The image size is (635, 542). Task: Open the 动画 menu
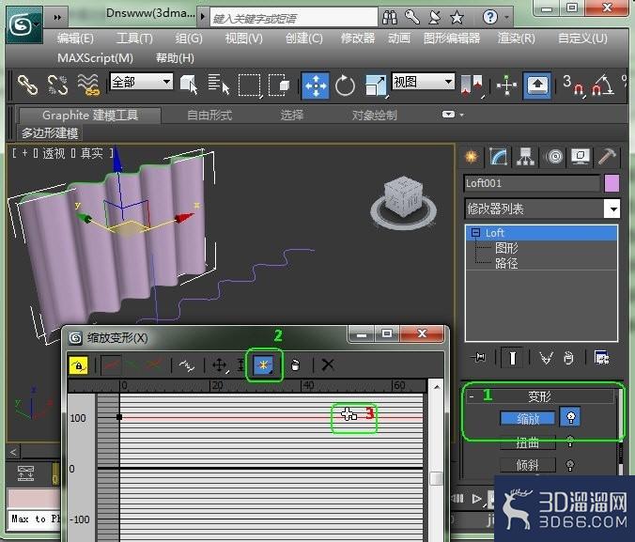coord(399,39)
